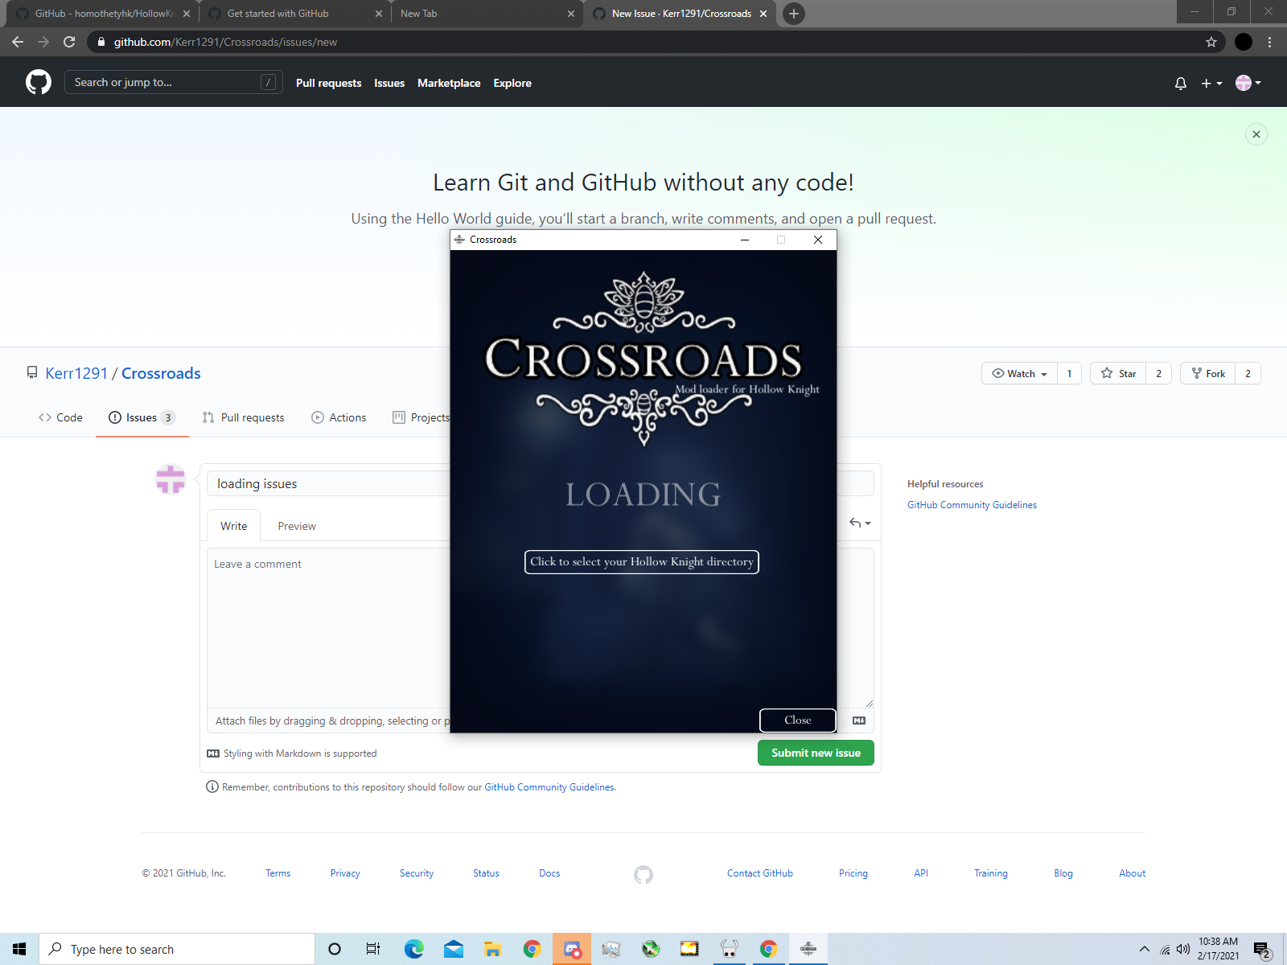Open the Contact GitHub footer link

pyautogui.click(x=760, y=873)
